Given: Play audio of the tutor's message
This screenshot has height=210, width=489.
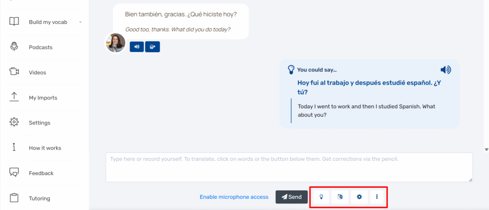Looking at the screenshot, I should (x=137, y=47).
